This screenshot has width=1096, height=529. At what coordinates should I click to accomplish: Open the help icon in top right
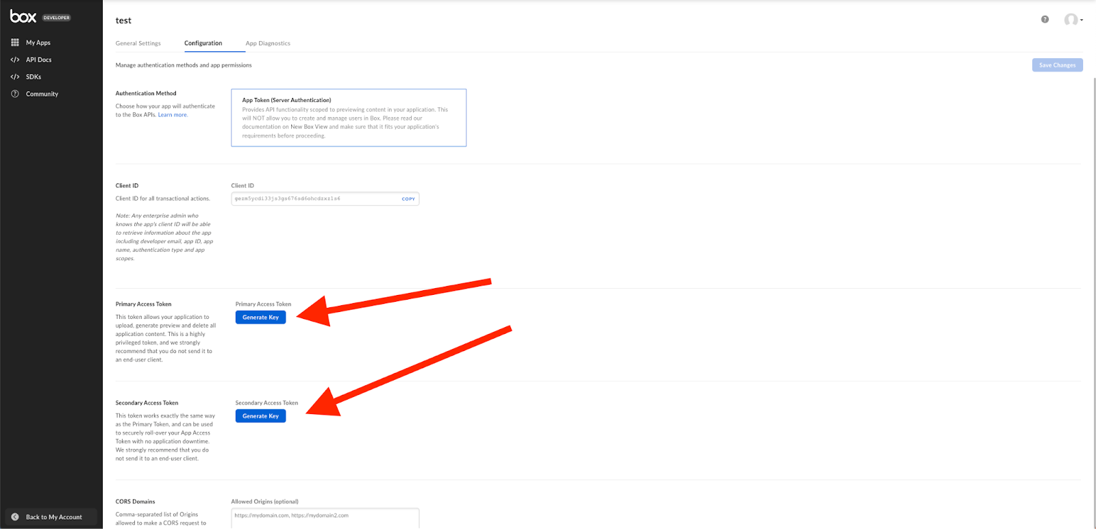coord(1045,19)
